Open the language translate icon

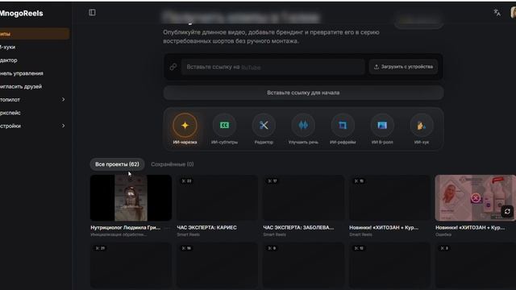(x=497, y=13)
